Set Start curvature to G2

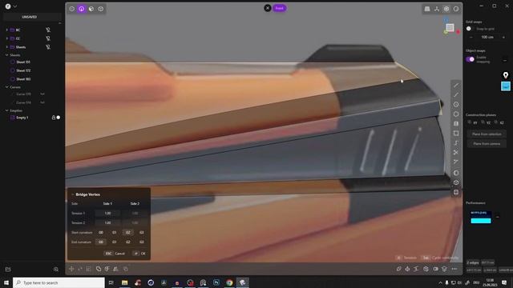pyautogui.click(x=128, y=233)
